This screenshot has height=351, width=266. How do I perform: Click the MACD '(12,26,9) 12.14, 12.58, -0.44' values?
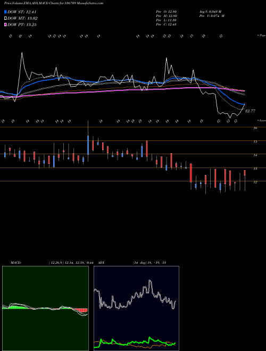coord(72,263)
